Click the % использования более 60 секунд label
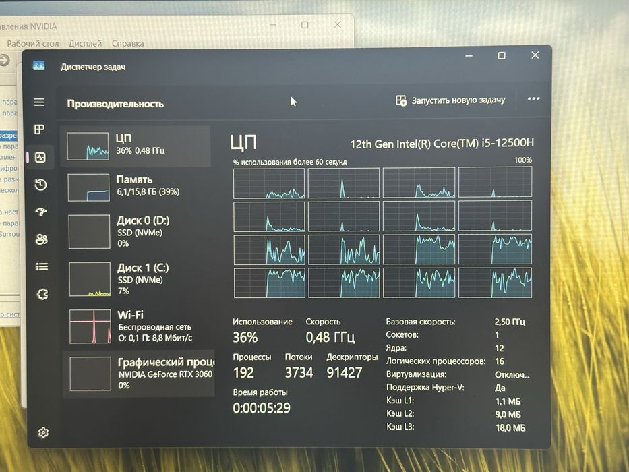Viewport: 629px width, 472px height. [x=290, y=162]
